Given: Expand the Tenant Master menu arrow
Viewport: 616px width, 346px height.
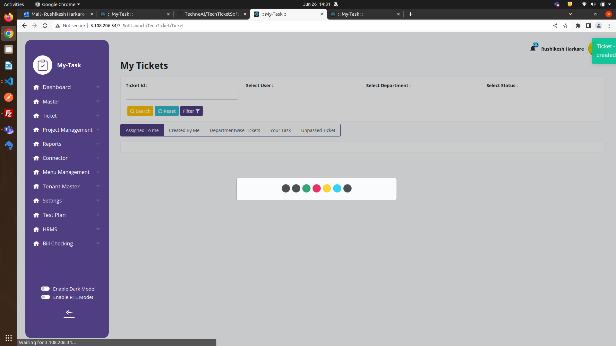Looking at the screenshot, I should pos(98,186).
